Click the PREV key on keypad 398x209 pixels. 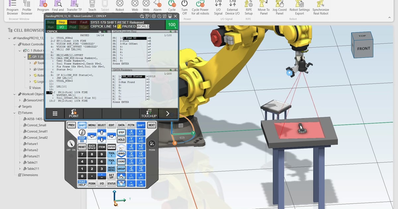click(71, 125)
